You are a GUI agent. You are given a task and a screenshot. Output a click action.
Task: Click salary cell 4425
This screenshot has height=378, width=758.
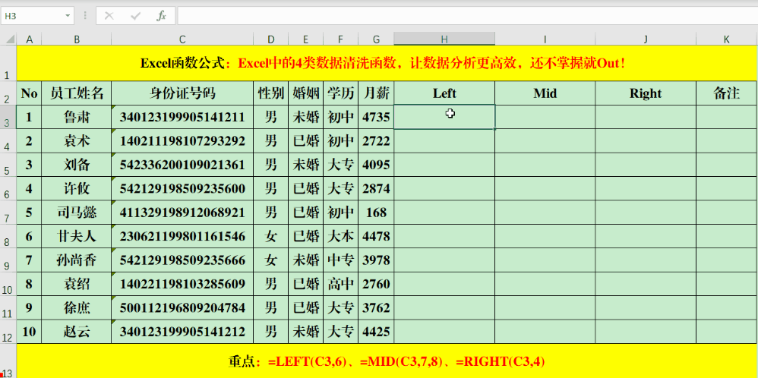(376, 332)
